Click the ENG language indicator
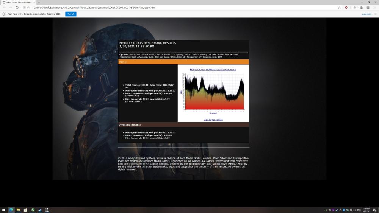Image resolution: width=379 pixels, height=213 pixels. [x=359, y=210]
